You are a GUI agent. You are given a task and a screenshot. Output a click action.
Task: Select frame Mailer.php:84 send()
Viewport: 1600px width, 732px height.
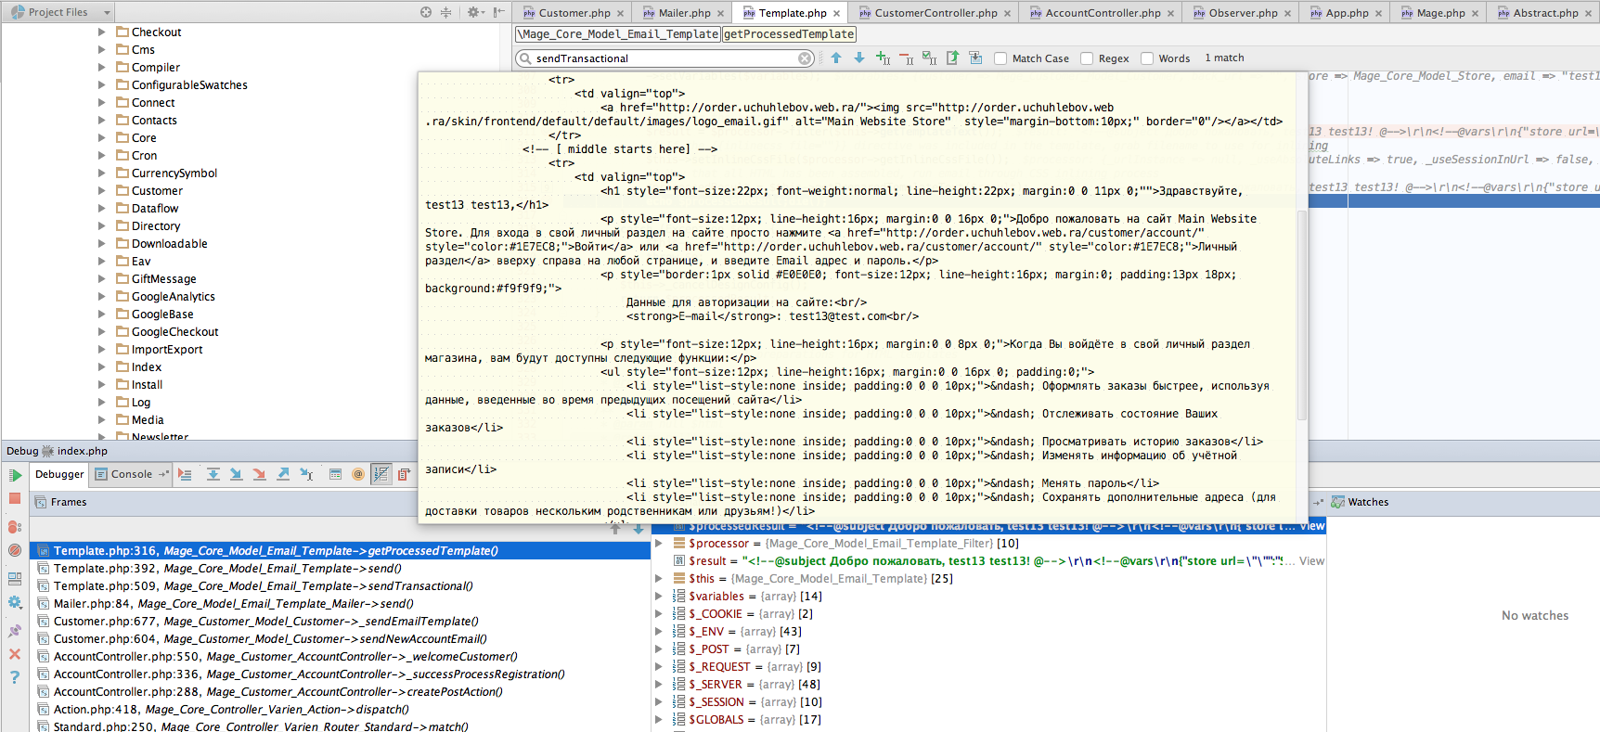tap(340, 603)
